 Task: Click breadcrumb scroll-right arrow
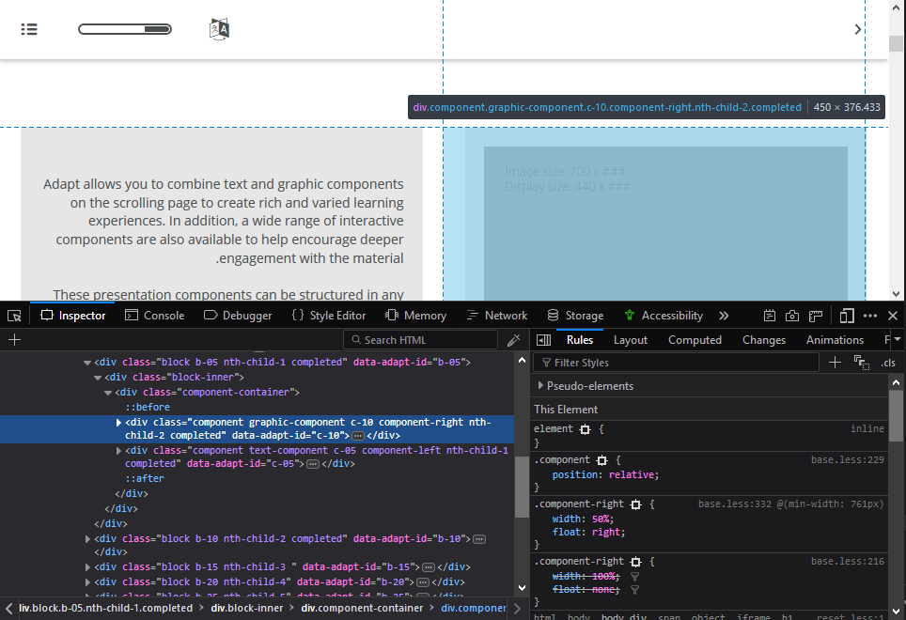click(x=517, y=608)
